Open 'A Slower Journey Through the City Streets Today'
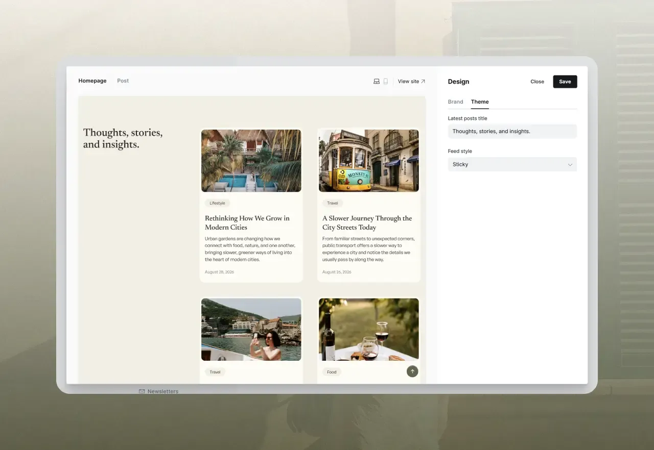The width and height of the screenshot is (654, 450). (367, 223)
